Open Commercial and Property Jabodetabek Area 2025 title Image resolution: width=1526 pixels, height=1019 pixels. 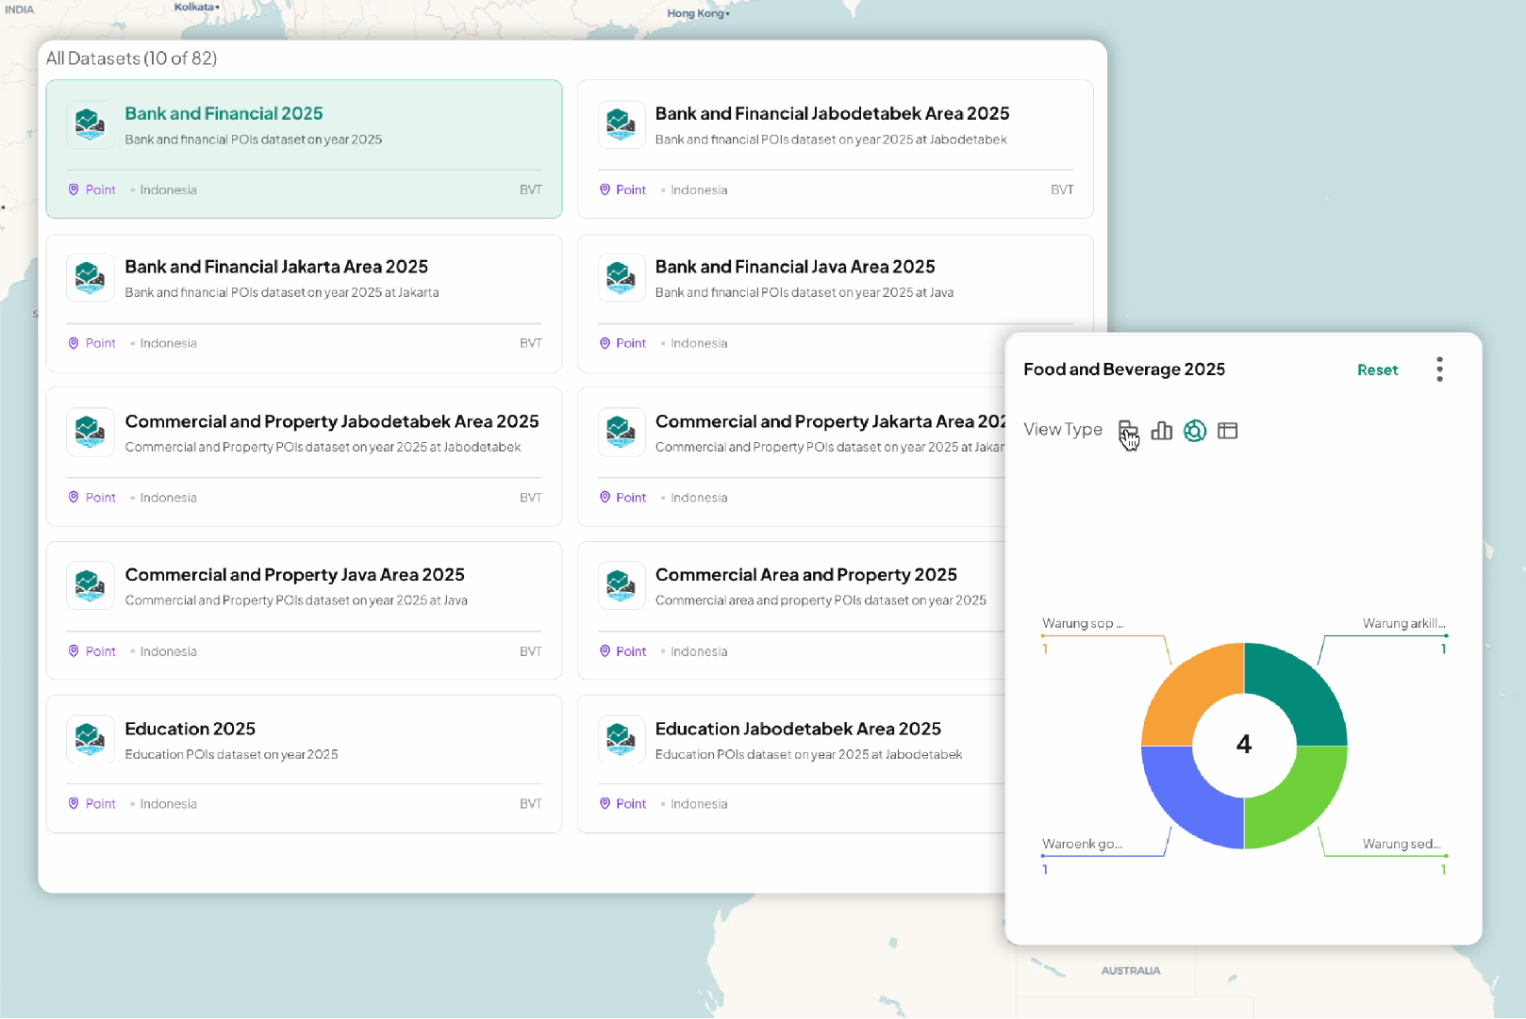pos(332,422)
